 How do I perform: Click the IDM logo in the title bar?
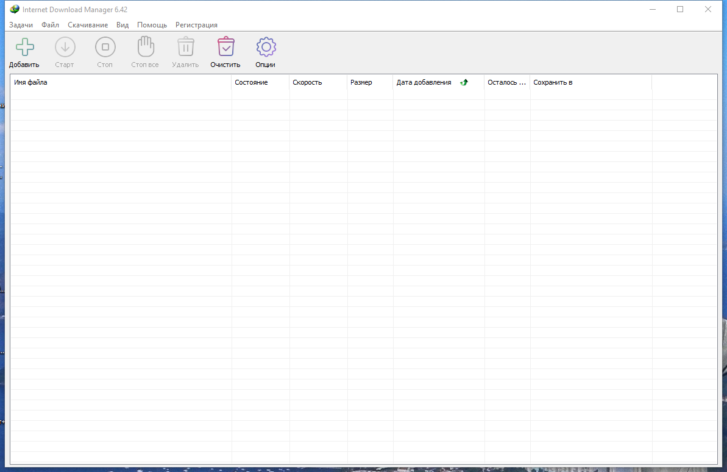[x=13, y=9]
